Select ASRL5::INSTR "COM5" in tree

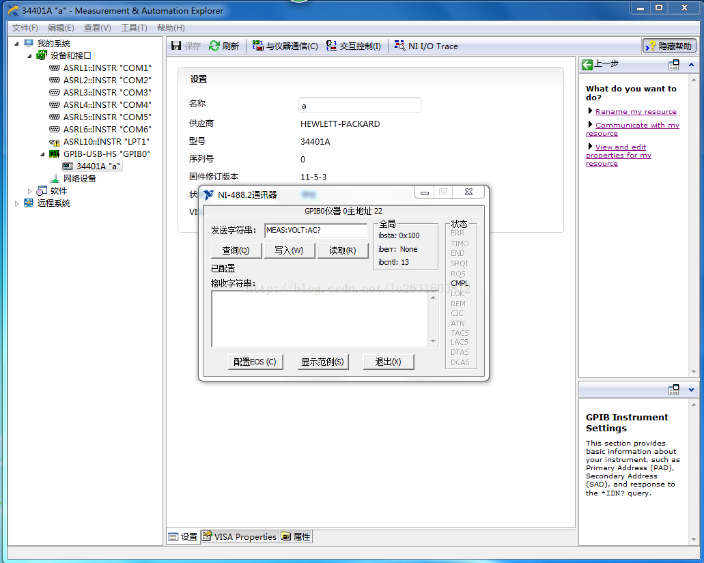click(x=107, y=117)
